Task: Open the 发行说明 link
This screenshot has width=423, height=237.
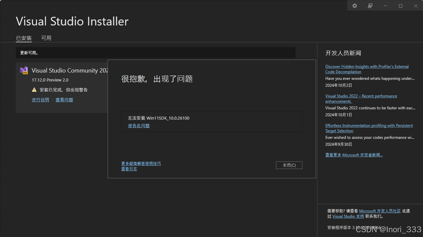Action: point(40,100)
